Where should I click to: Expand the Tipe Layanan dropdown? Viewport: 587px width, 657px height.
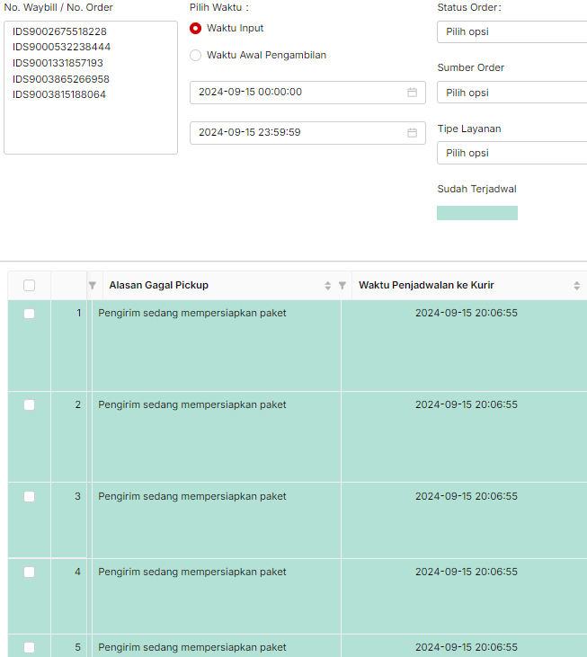[x=512, y=153]
